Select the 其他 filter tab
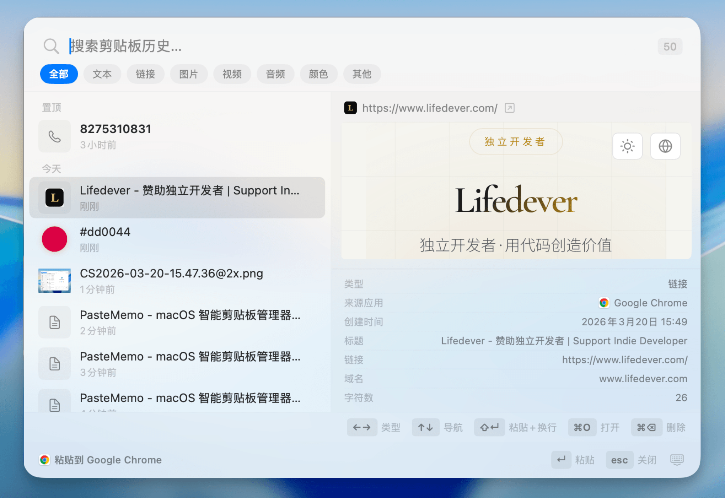Screen dimensions: 725x498 [x=362, y=74]
